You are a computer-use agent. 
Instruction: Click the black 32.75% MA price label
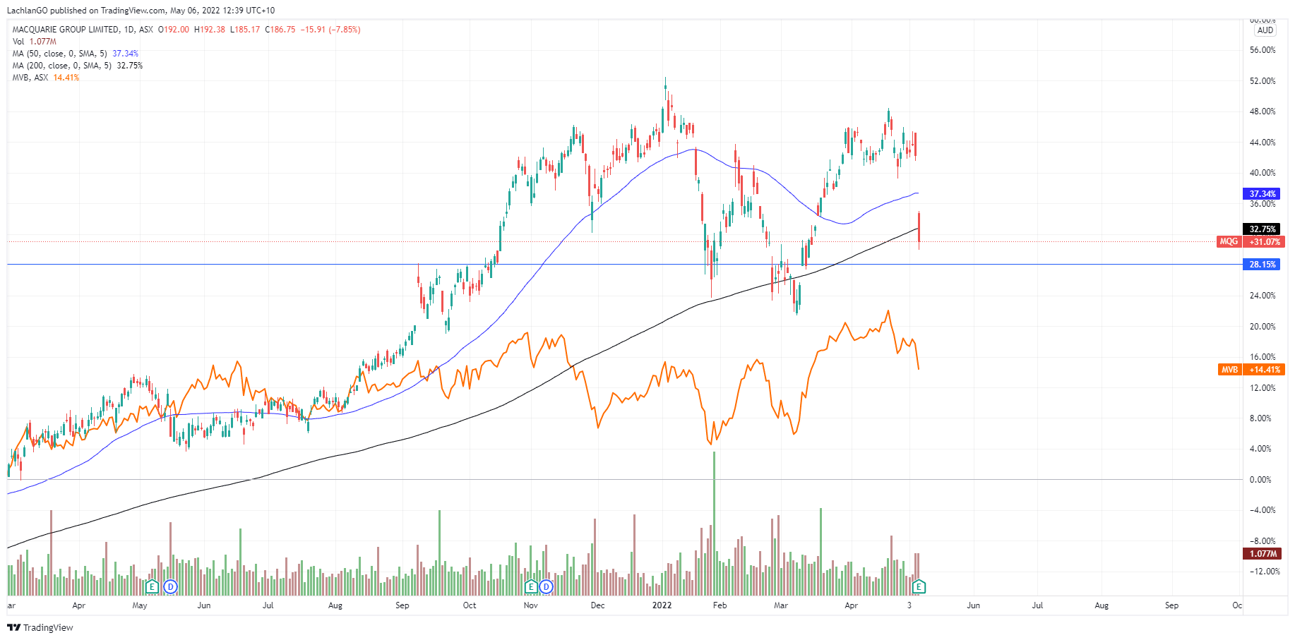pos(1262,229)
